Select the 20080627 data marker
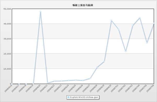The width and height of the screenshot is (157, 102). [x=90, y=78]
